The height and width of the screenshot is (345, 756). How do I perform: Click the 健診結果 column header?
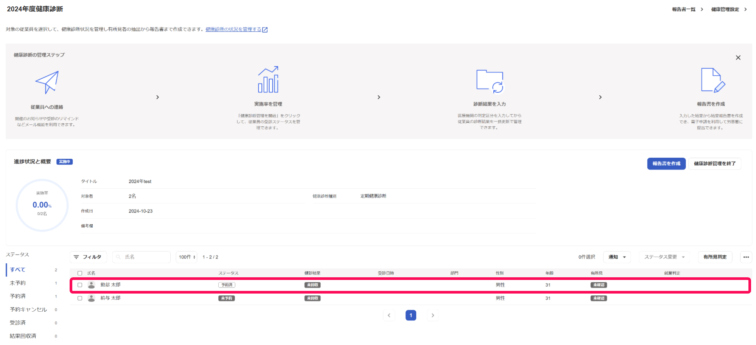coord(312,273)
